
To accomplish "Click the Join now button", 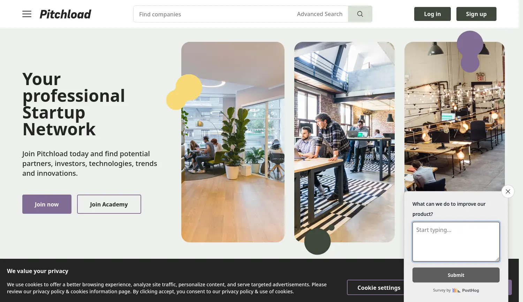I will tap(47, 204).
